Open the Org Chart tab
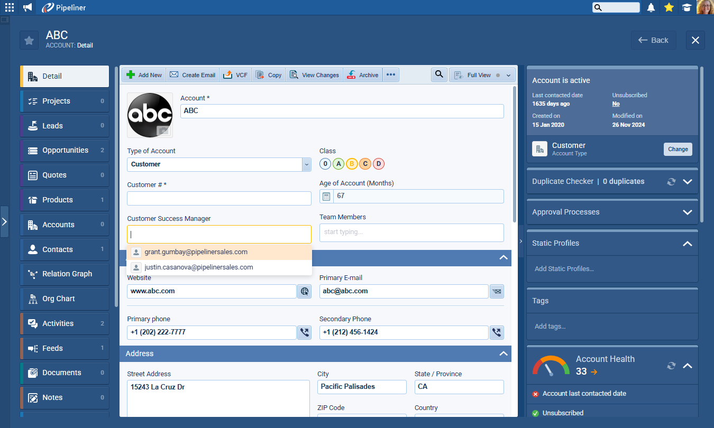714x428 pixels. tap(65, 299)
